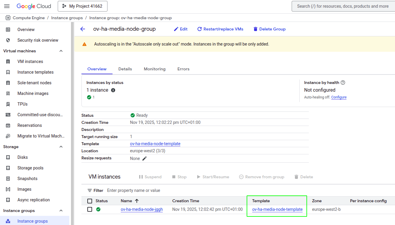
Task: Open the hamburger navigation menu
Action: (x=7, y=6)
